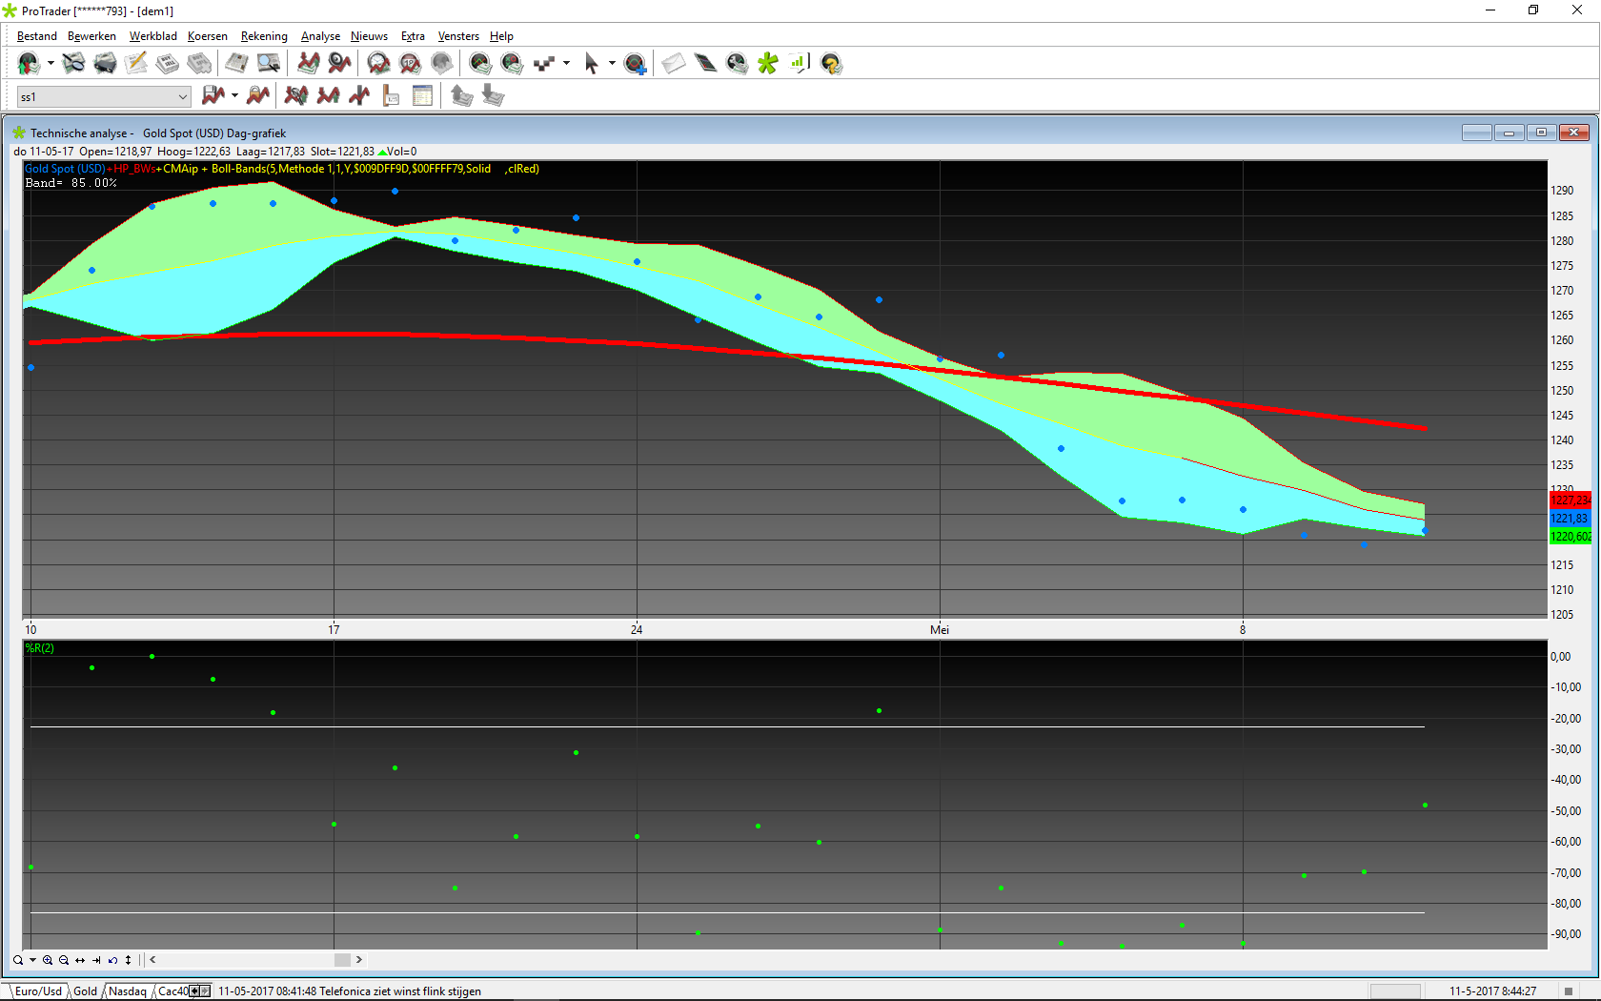The height and width of the screenshot is (1001, 1601).
Task: Click the calendar 18 chart icon
Action: click(x=410, y=64)
